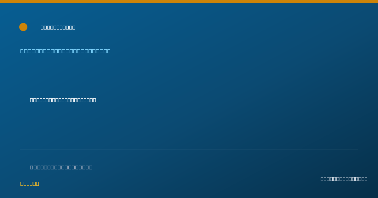
Task: Select the white header text beside orange circle
Action: coord(58,27)
